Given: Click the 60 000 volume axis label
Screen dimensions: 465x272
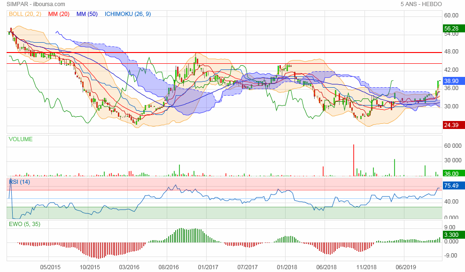Looking at the screenshot, I should pyautogui.click(x=452, y=146).
